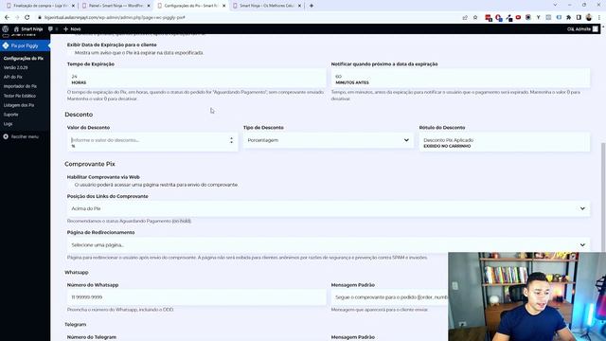
Task: Open API do Pix sidebar item
Action: [12, 77]
